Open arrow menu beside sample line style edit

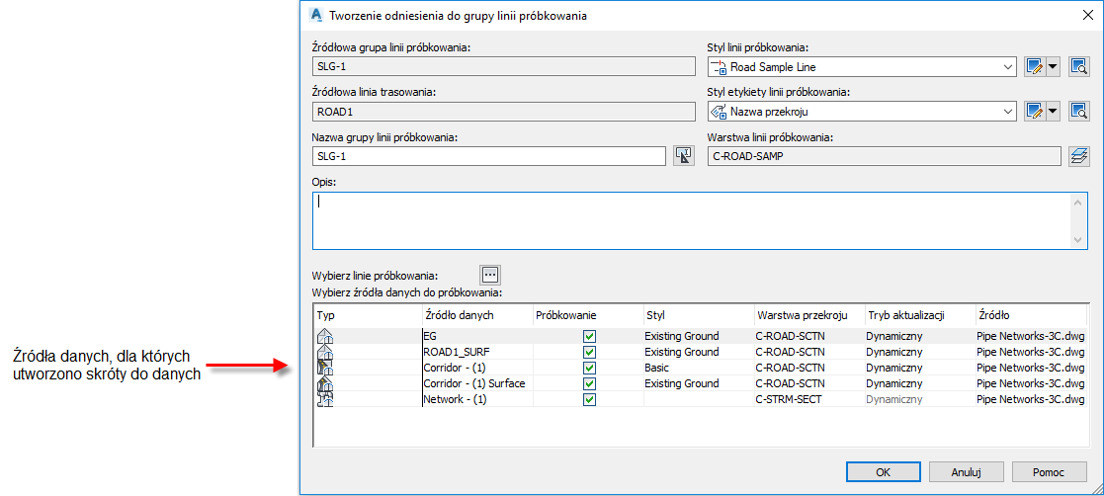click(1053, 67)
